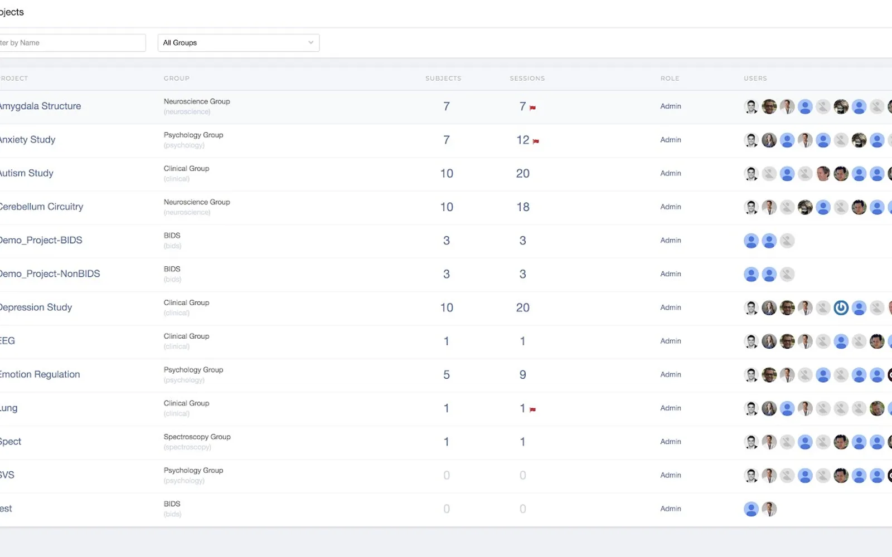Viewport: 892px width, 557px height.
Task: Click first user avatar in EEG row
Action: coord(751,341)
